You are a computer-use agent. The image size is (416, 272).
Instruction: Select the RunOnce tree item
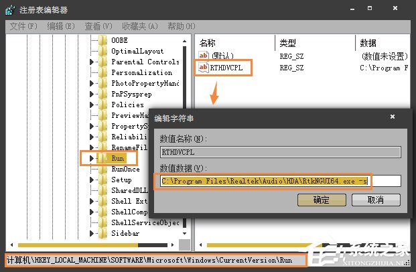[125, 169]
